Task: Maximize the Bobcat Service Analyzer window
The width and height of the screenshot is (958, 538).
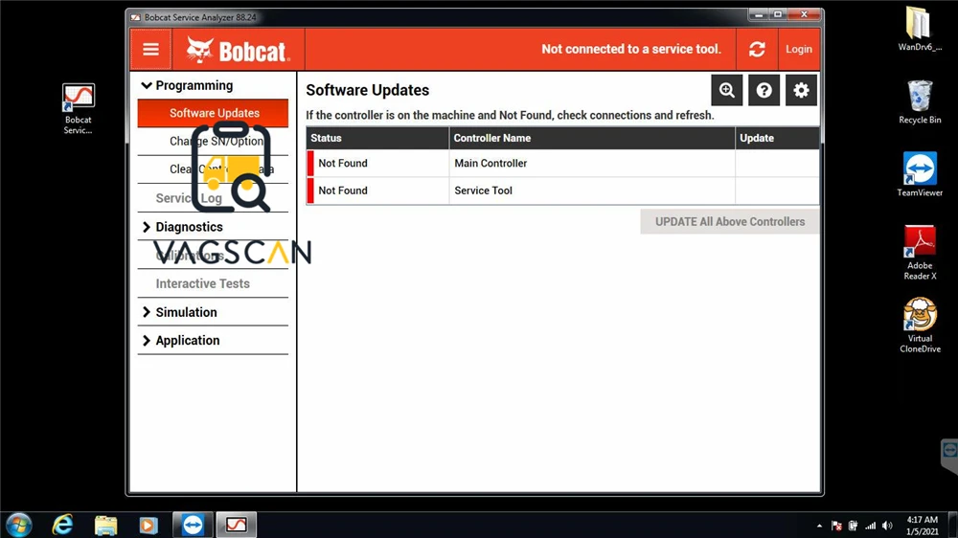Action: tap(778, 14)
